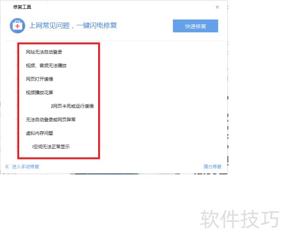Click the 上网常见问题，一键闪电修复 headline
282x240 pixels.
click(73, 25)
